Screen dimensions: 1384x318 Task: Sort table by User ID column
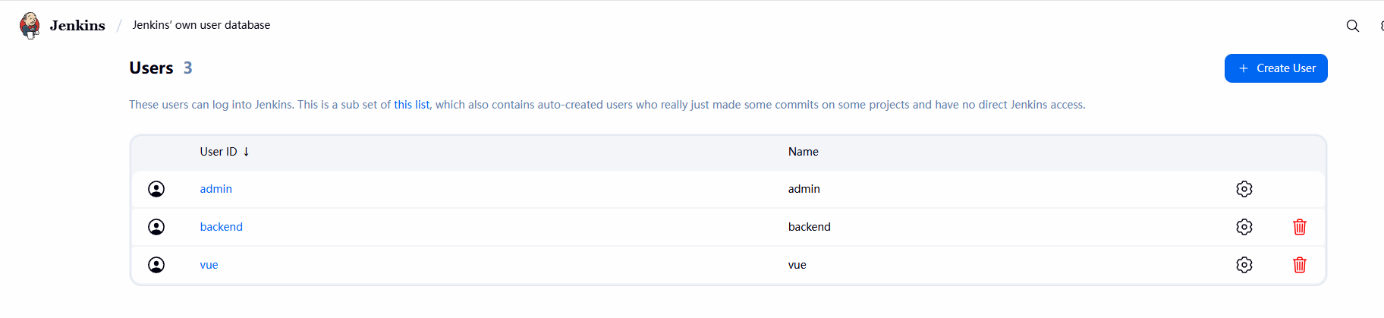click(219, 152)
